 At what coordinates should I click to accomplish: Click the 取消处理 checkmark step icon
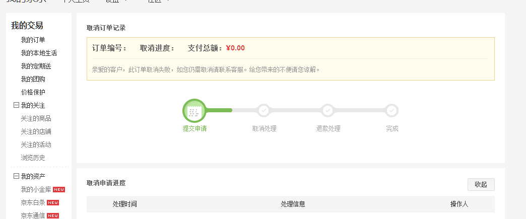pos(264,110)
